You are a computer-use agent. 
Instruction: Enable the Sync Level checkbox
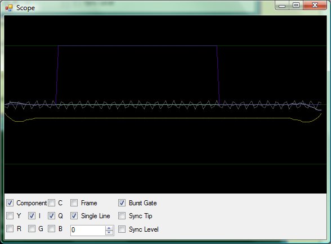(x=122, y=229)
